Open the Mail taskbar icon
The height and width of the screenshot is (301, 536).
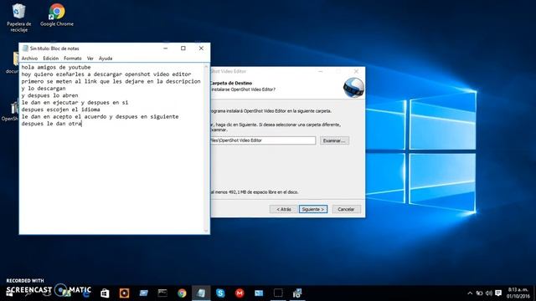(x=259, y=293)
